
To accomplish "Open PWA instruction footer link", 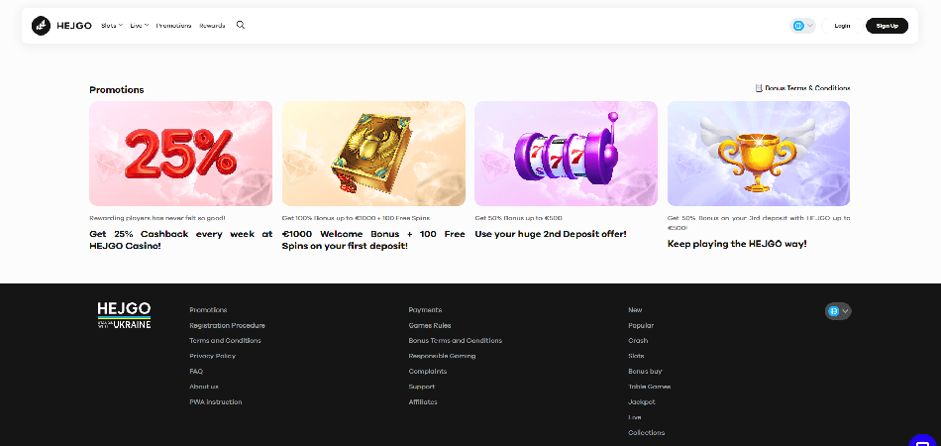I will tap(216, 402).
